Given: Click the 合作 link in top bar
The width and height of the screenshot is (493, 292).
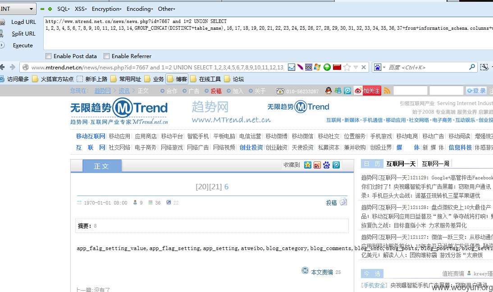Looking at the screenshot, I should (x=172, y=91).
